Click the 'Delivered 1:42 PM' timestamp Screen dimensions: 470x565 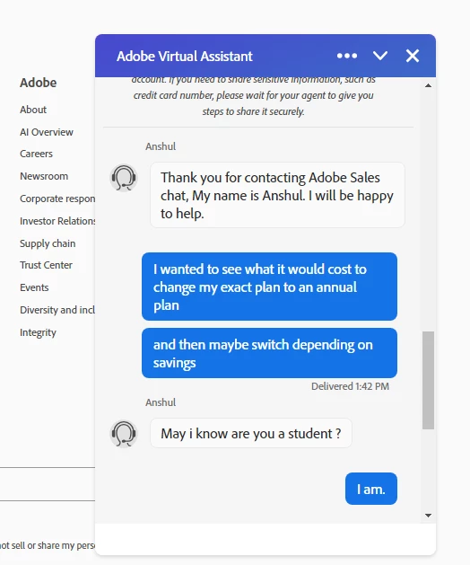point(350,386)
